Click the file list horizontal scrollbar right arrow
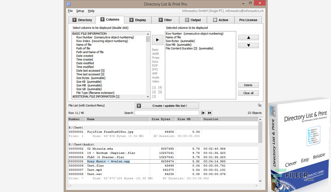Image resolution: width=331 pixels, height=192 pixels. (257, 186)
